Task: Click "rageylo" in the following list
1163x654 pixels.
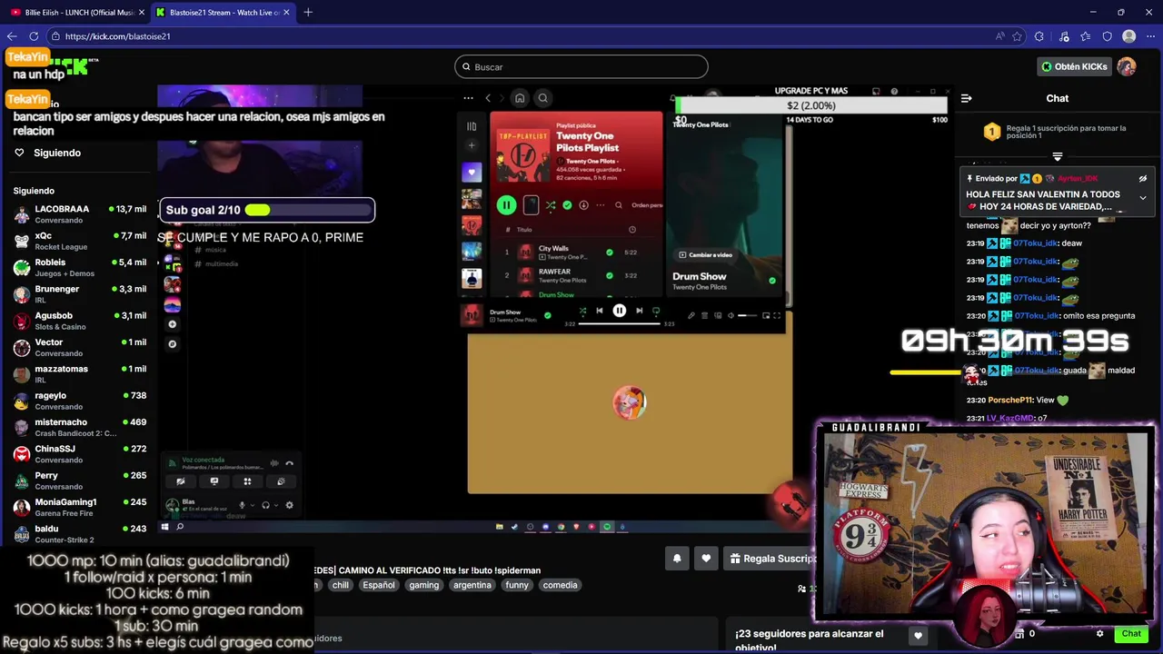Action: 50,395
